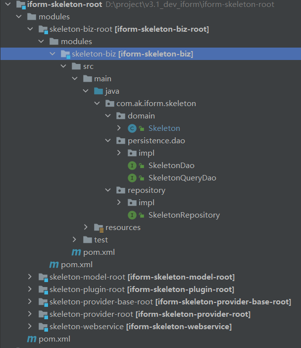
Task: Collapse the persistence.dao package
Action: pyautogui.click(x=108, y=141)
